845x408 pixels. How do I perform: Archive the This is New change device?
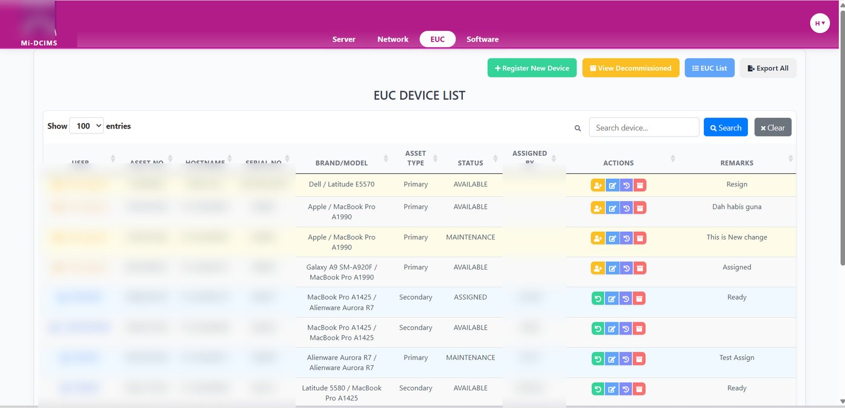point(640,238)
